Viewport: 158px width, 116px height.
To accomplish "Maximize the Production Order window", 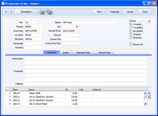I will pos(150,4).
